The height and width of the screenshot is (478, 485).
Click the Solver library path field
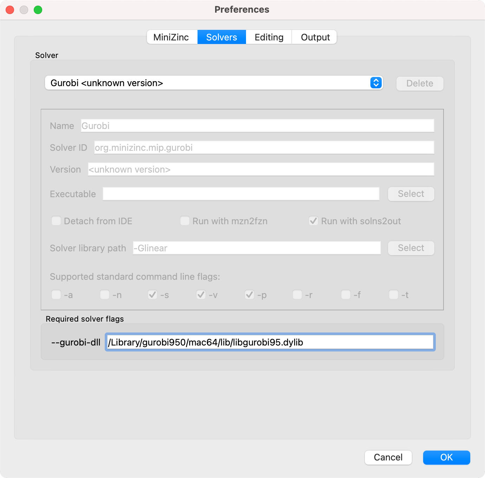(257, 248)
